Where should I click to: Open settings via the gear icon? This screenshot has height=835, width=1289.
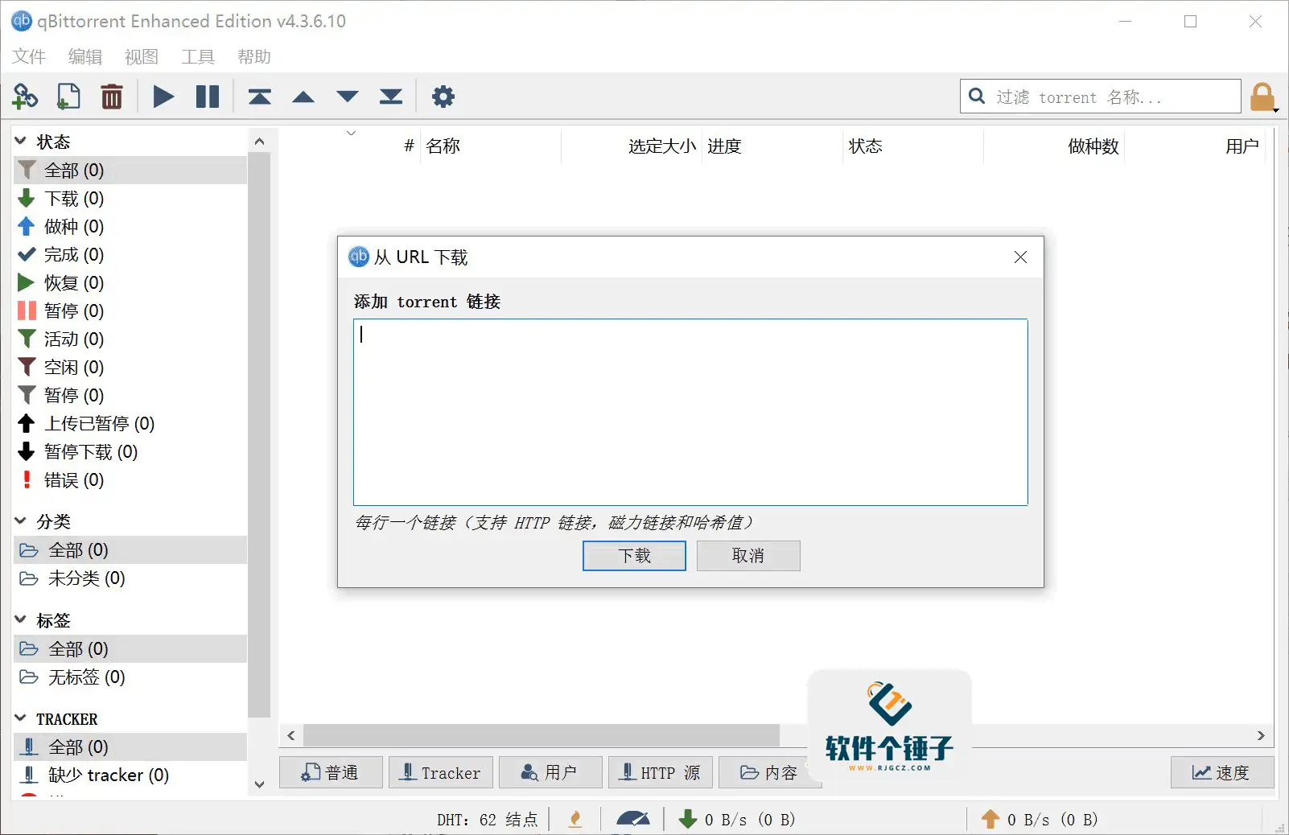(x=443, y=96)
